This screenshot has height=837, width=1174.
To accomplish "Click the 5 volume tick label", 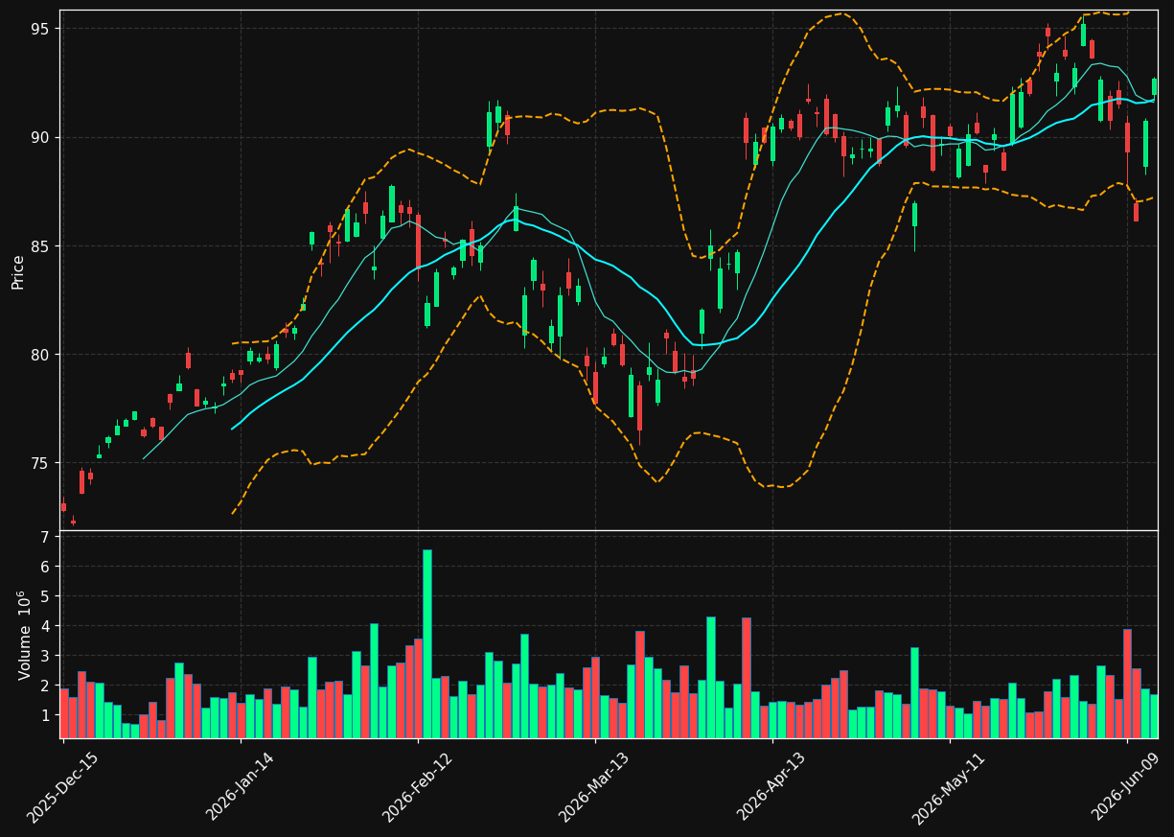I will pyautogui.click(x=45, y=596).
